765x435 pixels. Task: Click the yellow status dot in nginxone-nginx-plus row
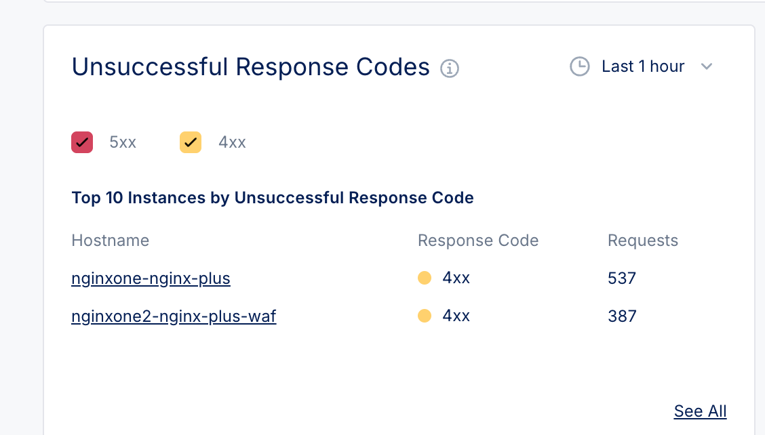click(425, 278)
